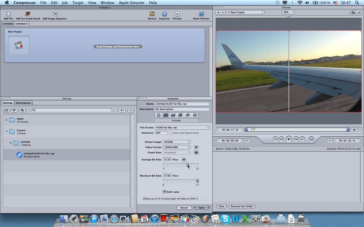The height and width of the screenshot is (227, 364).
Task: Adjust the Maximum Bit Rate slider handle
Action: [x=197, y=181]
